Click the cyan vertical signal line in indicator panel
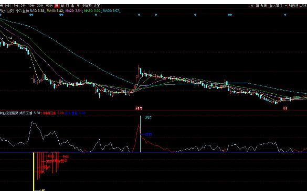The height and width of the screenshot is (191, 307). tap(141, 134)
